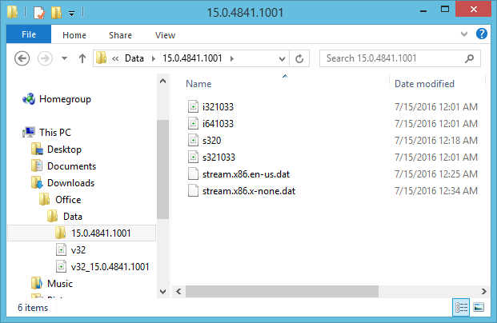
Task: Open Customize Quick Access Toolbar dropdown
Action: tap(71, 14)
